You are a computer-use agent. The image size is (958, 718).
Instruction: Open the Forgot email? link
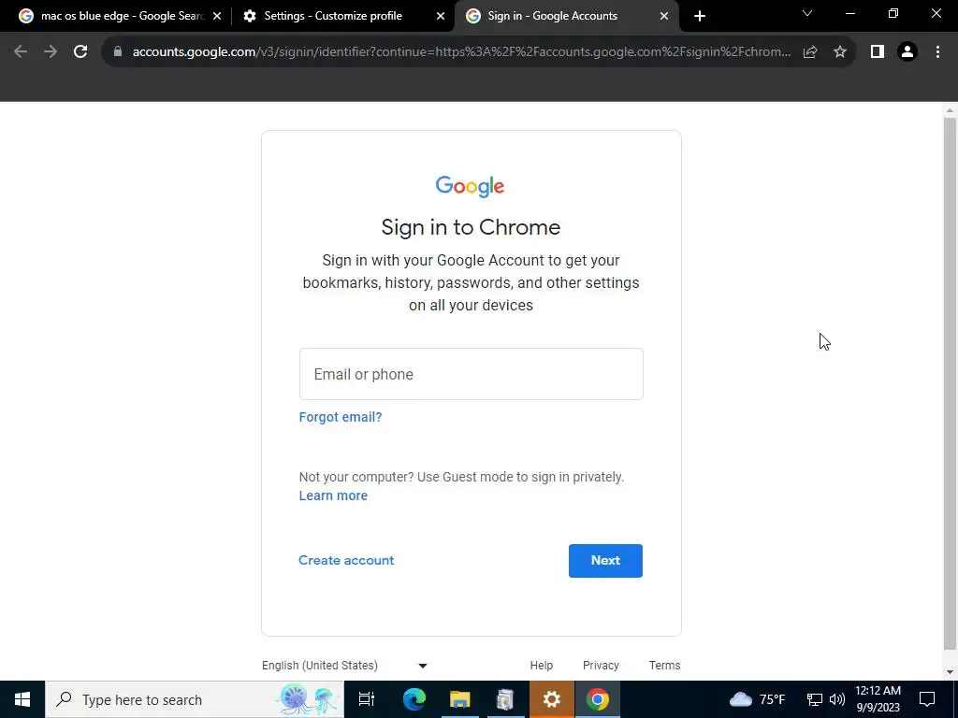[x=341, y=417]
